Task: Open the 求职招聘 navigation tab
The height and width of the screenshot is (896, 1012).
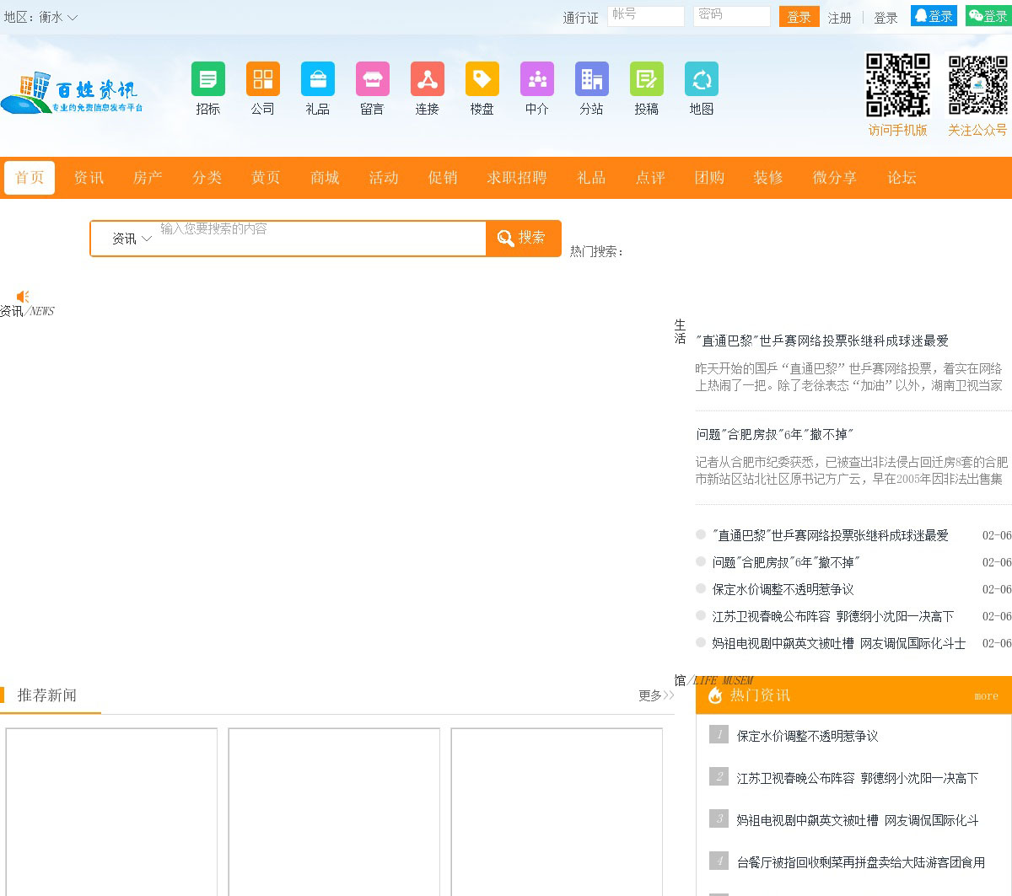Action: (516, 178)
